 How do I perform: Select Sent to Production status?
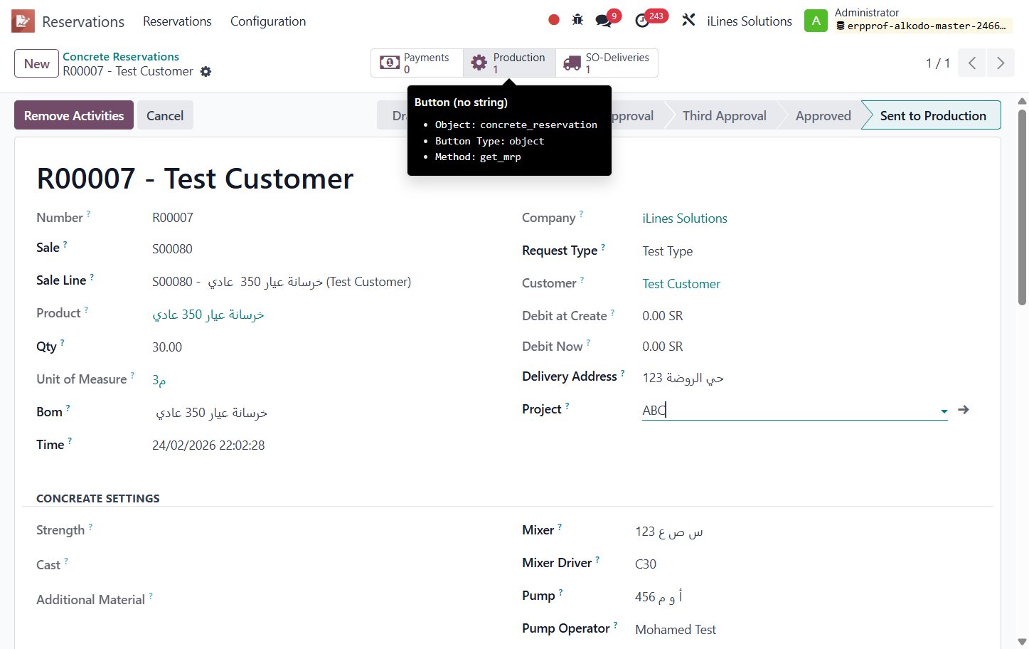[x=933, y=115]
